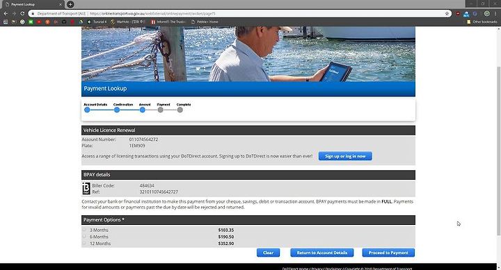Open the Apps grid bookmark icon

tap(6, 22)
